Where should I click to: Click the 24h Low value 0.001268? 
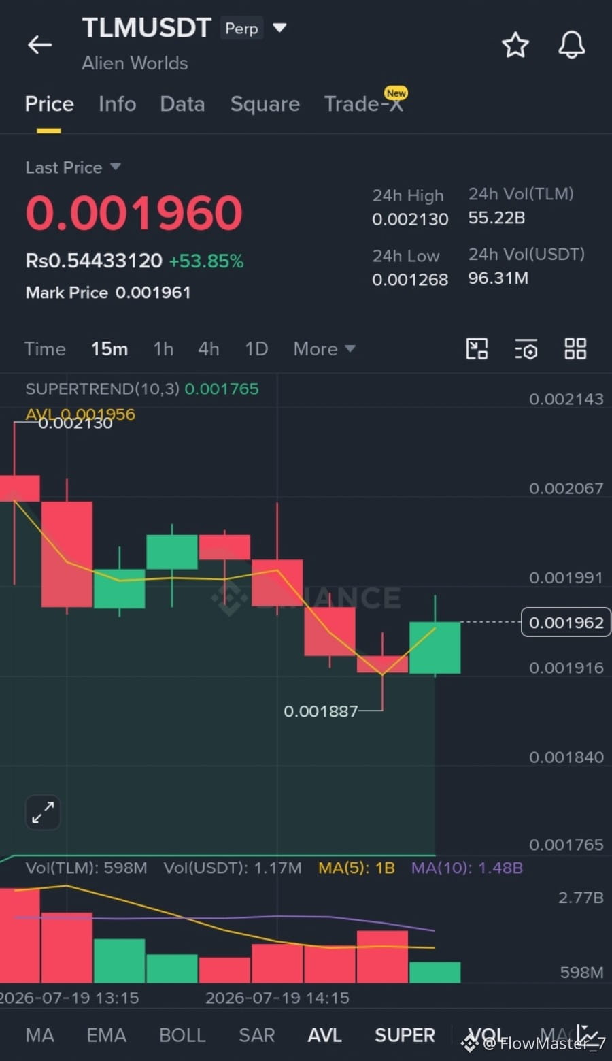coord(410,280)
